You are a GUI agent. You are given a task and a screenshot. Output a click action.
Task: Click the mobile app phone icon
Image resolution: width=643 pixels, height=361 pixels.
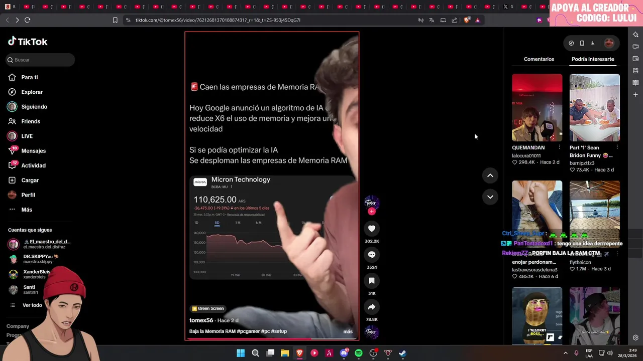pyautogui.click(x=582, y=43)
